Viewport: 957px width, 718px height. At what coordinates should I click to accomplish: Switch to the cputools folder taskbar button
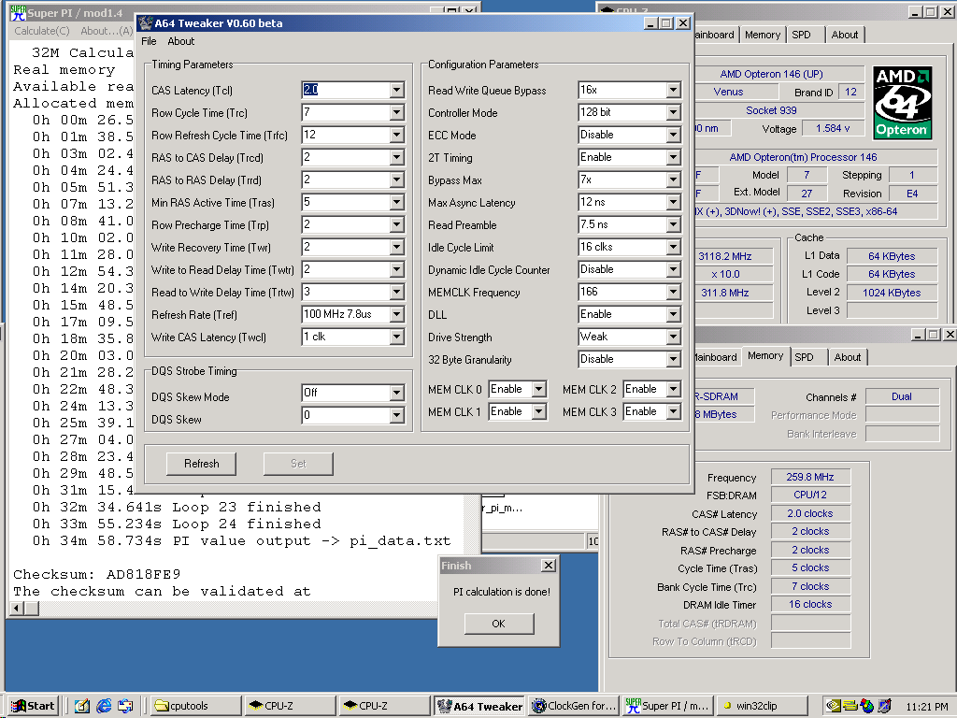click(x=195, y=706)
